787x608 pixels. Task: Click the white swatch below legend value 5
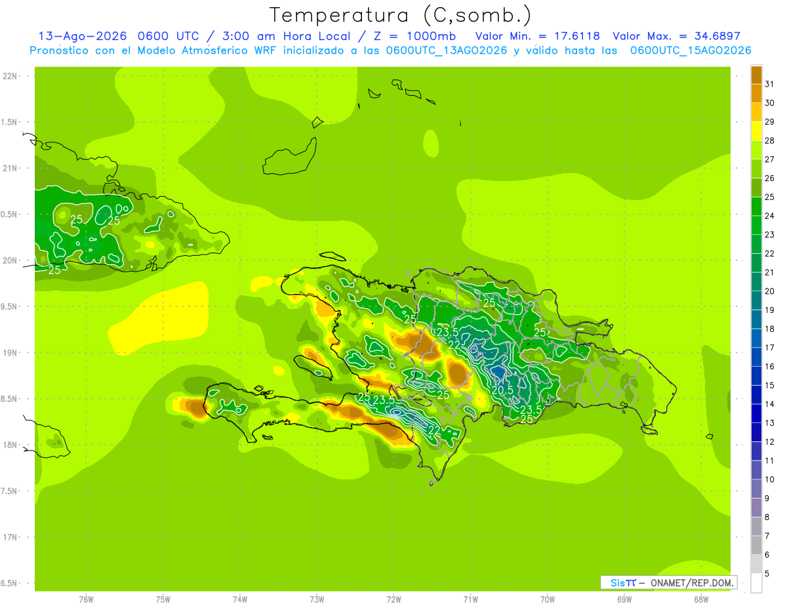(x=756, y=583)
